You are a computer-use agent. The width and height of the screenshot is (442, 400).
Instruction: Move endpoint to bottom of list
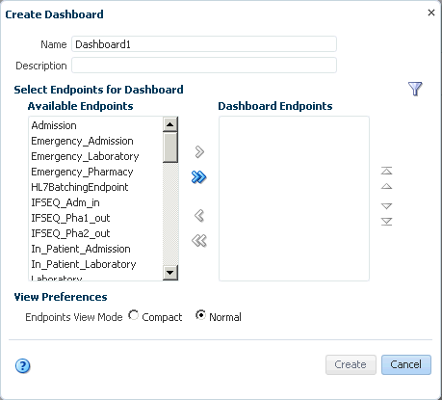click(x=386, y=222)
